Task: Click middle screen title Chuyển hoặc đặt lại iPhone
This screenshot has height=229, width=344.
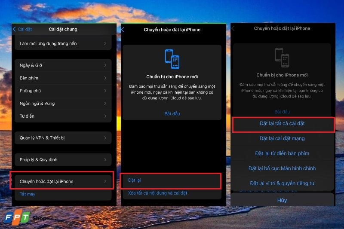Action: point(172,30)
